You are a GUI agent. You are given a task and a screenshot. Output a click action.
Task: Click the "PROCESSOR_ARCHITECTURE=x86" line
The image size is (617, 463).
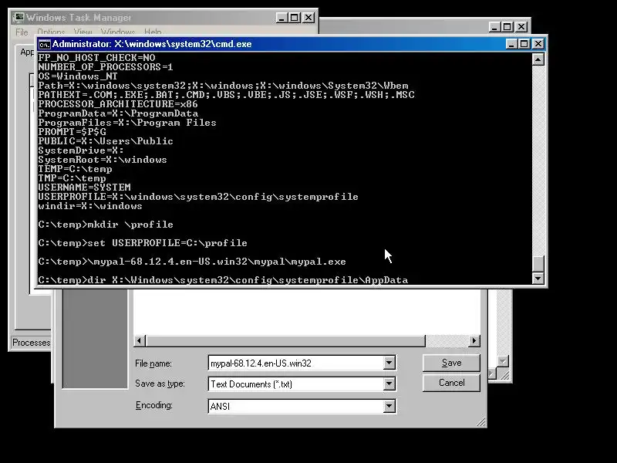118,104
